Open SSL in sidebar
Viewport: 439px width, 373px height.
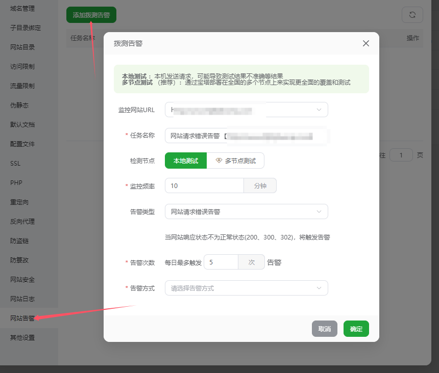coord(15,163)
